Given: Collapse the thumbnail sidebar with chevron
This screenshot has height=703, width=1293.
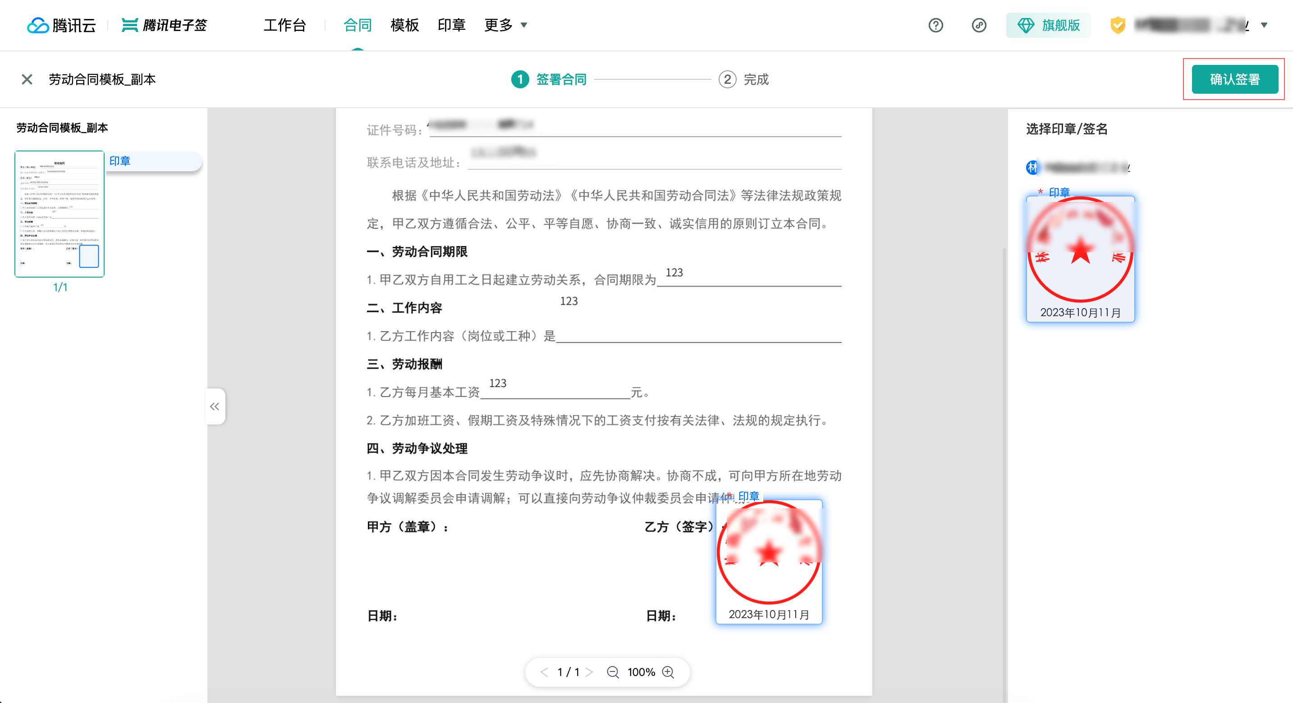Looking at the screenshot, I should tap(215, 406).
